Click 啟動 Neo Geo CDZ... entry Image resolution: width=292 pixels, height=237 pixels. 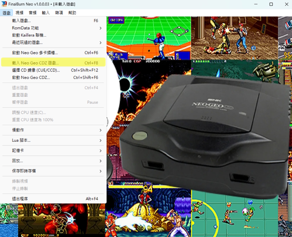pos(53,77)
